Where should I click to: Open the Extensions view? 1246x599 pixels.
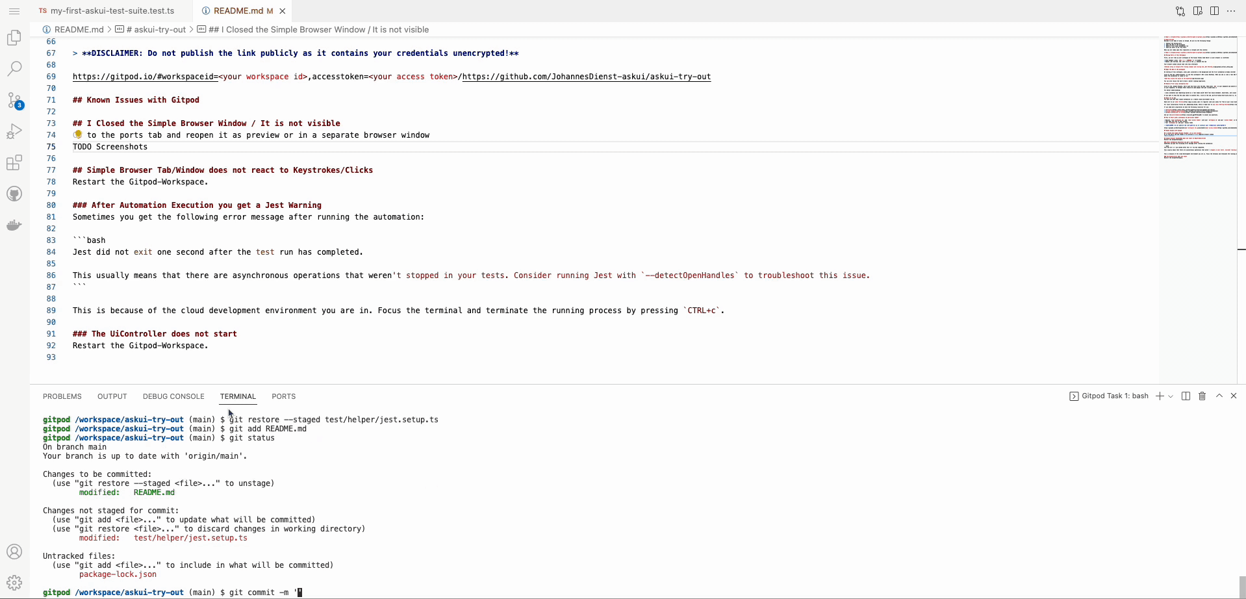14,162
